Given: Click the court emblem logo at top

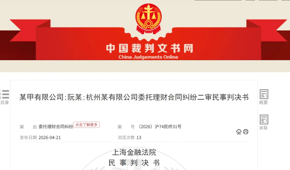Looking at the screenshot, I should click(x=148, y=19).
